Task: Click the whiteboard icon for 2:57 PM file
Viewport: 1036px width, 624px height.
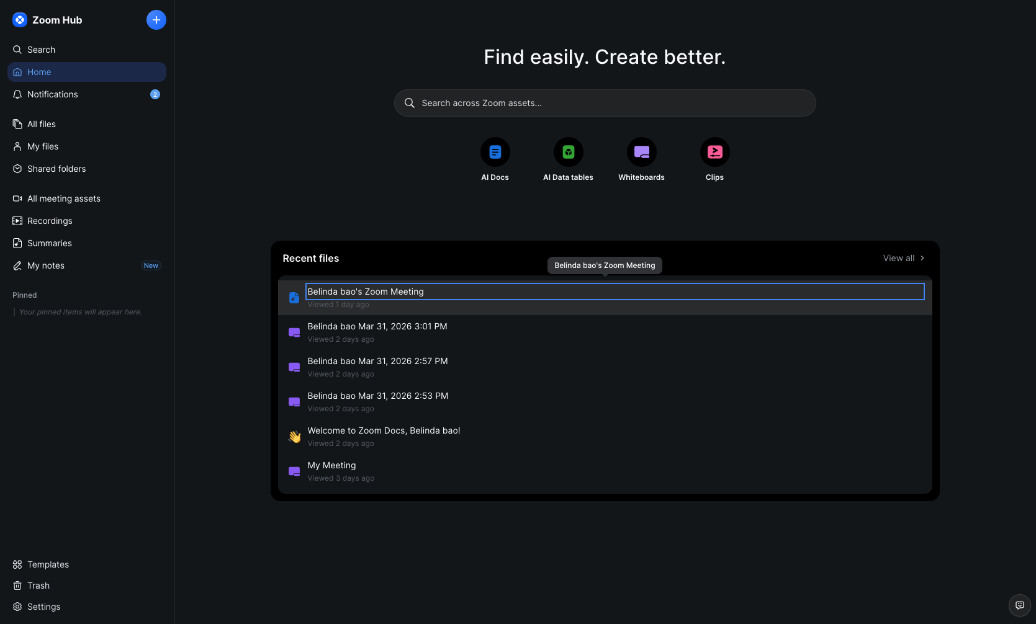Action: pyautogui.click(x=294, y=367)
